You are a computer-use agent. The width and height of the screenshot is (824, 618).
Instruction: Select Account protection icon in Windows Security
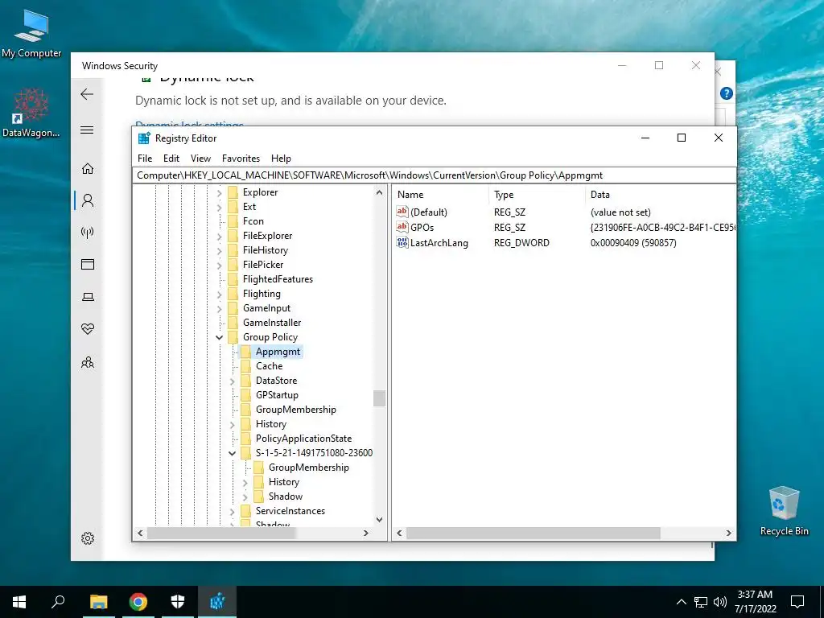point(88,200)
